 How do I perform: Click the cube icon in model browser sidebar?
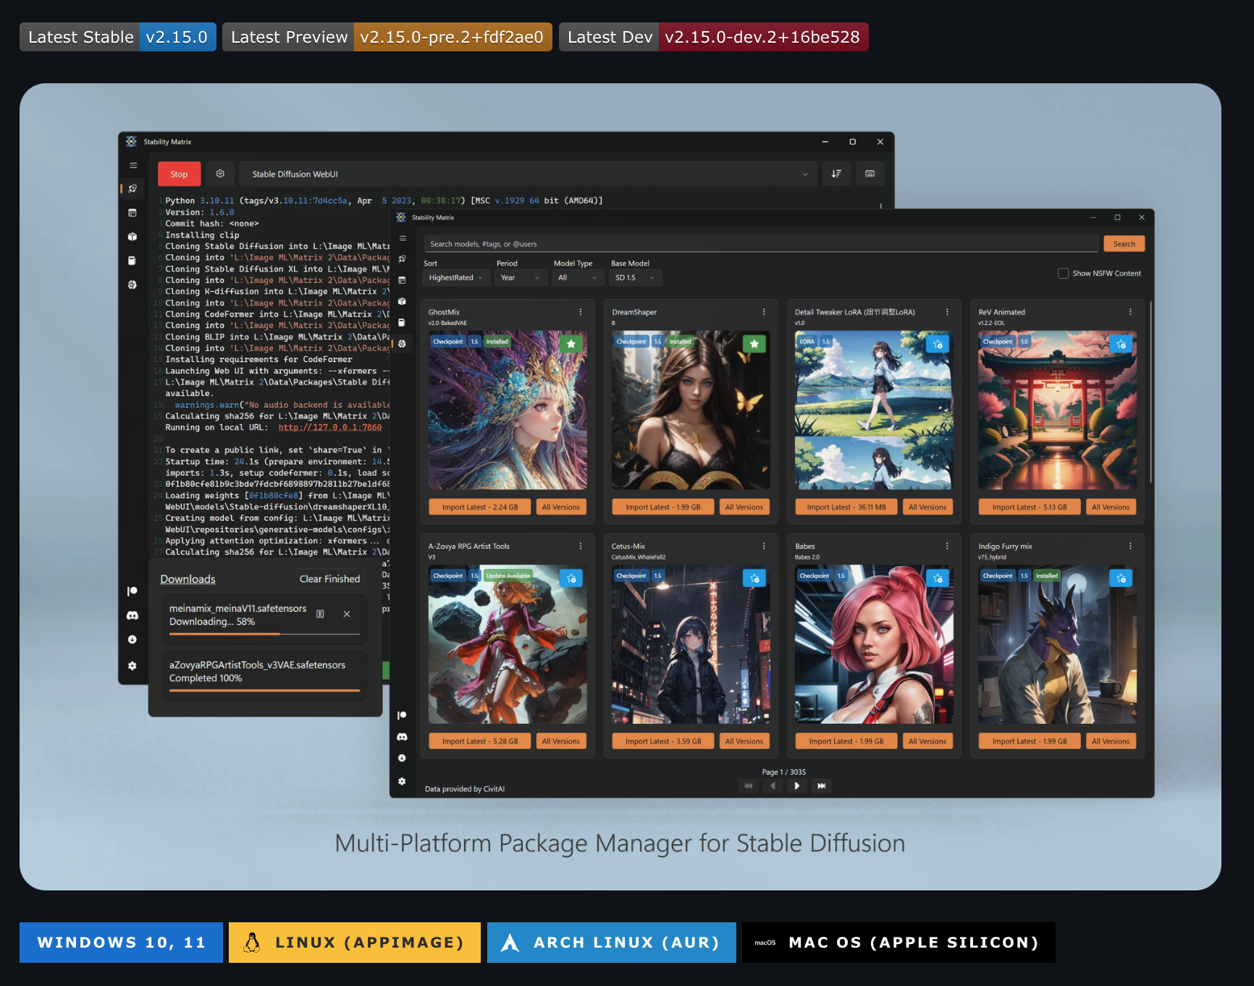(403, 301)
